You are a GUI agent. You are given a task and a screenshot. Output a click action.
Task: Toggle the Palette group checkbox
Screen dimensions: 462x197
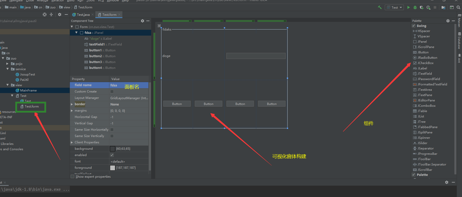tap(414, 175)
